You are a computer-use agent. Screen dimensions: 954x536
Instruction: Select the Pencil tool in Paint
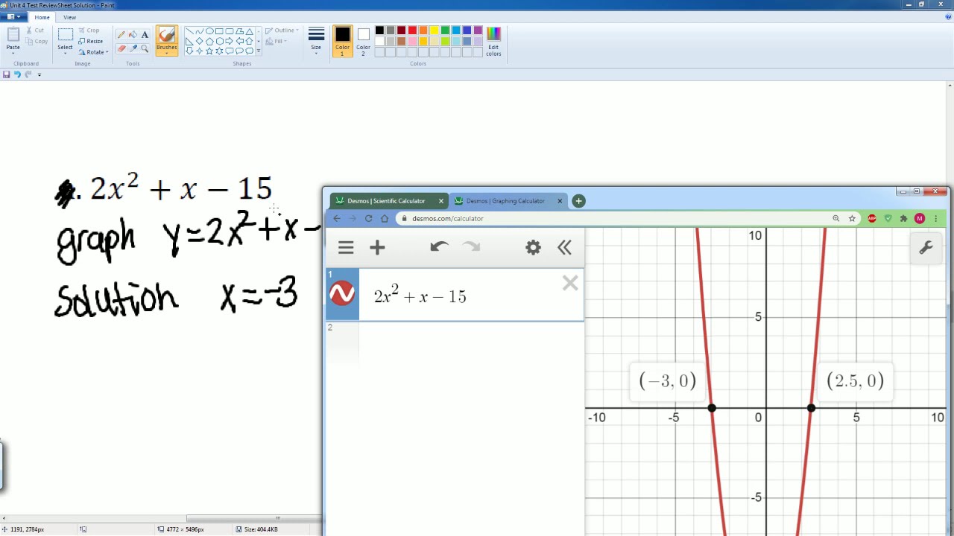(x=121, y=34)
